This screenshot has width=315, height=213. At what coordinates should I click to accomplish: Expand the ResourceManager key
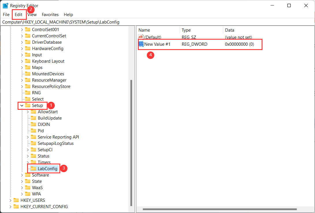click(22, 80)
